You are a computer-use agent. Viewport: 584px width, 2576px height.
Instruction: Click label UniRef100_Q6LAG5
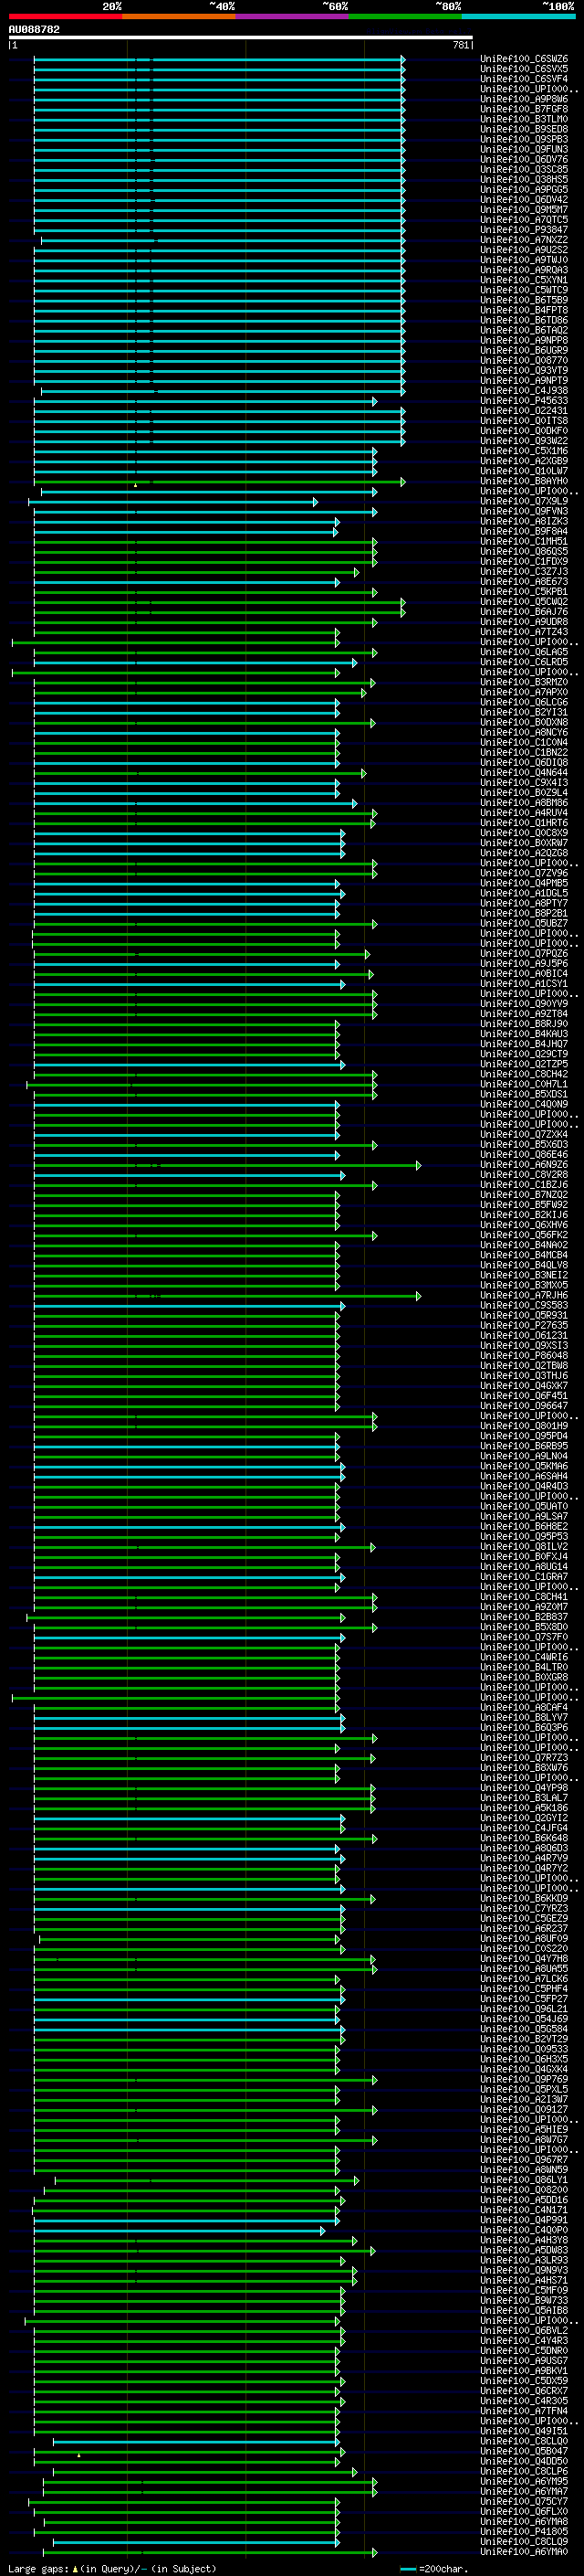[x=524, y=652]
